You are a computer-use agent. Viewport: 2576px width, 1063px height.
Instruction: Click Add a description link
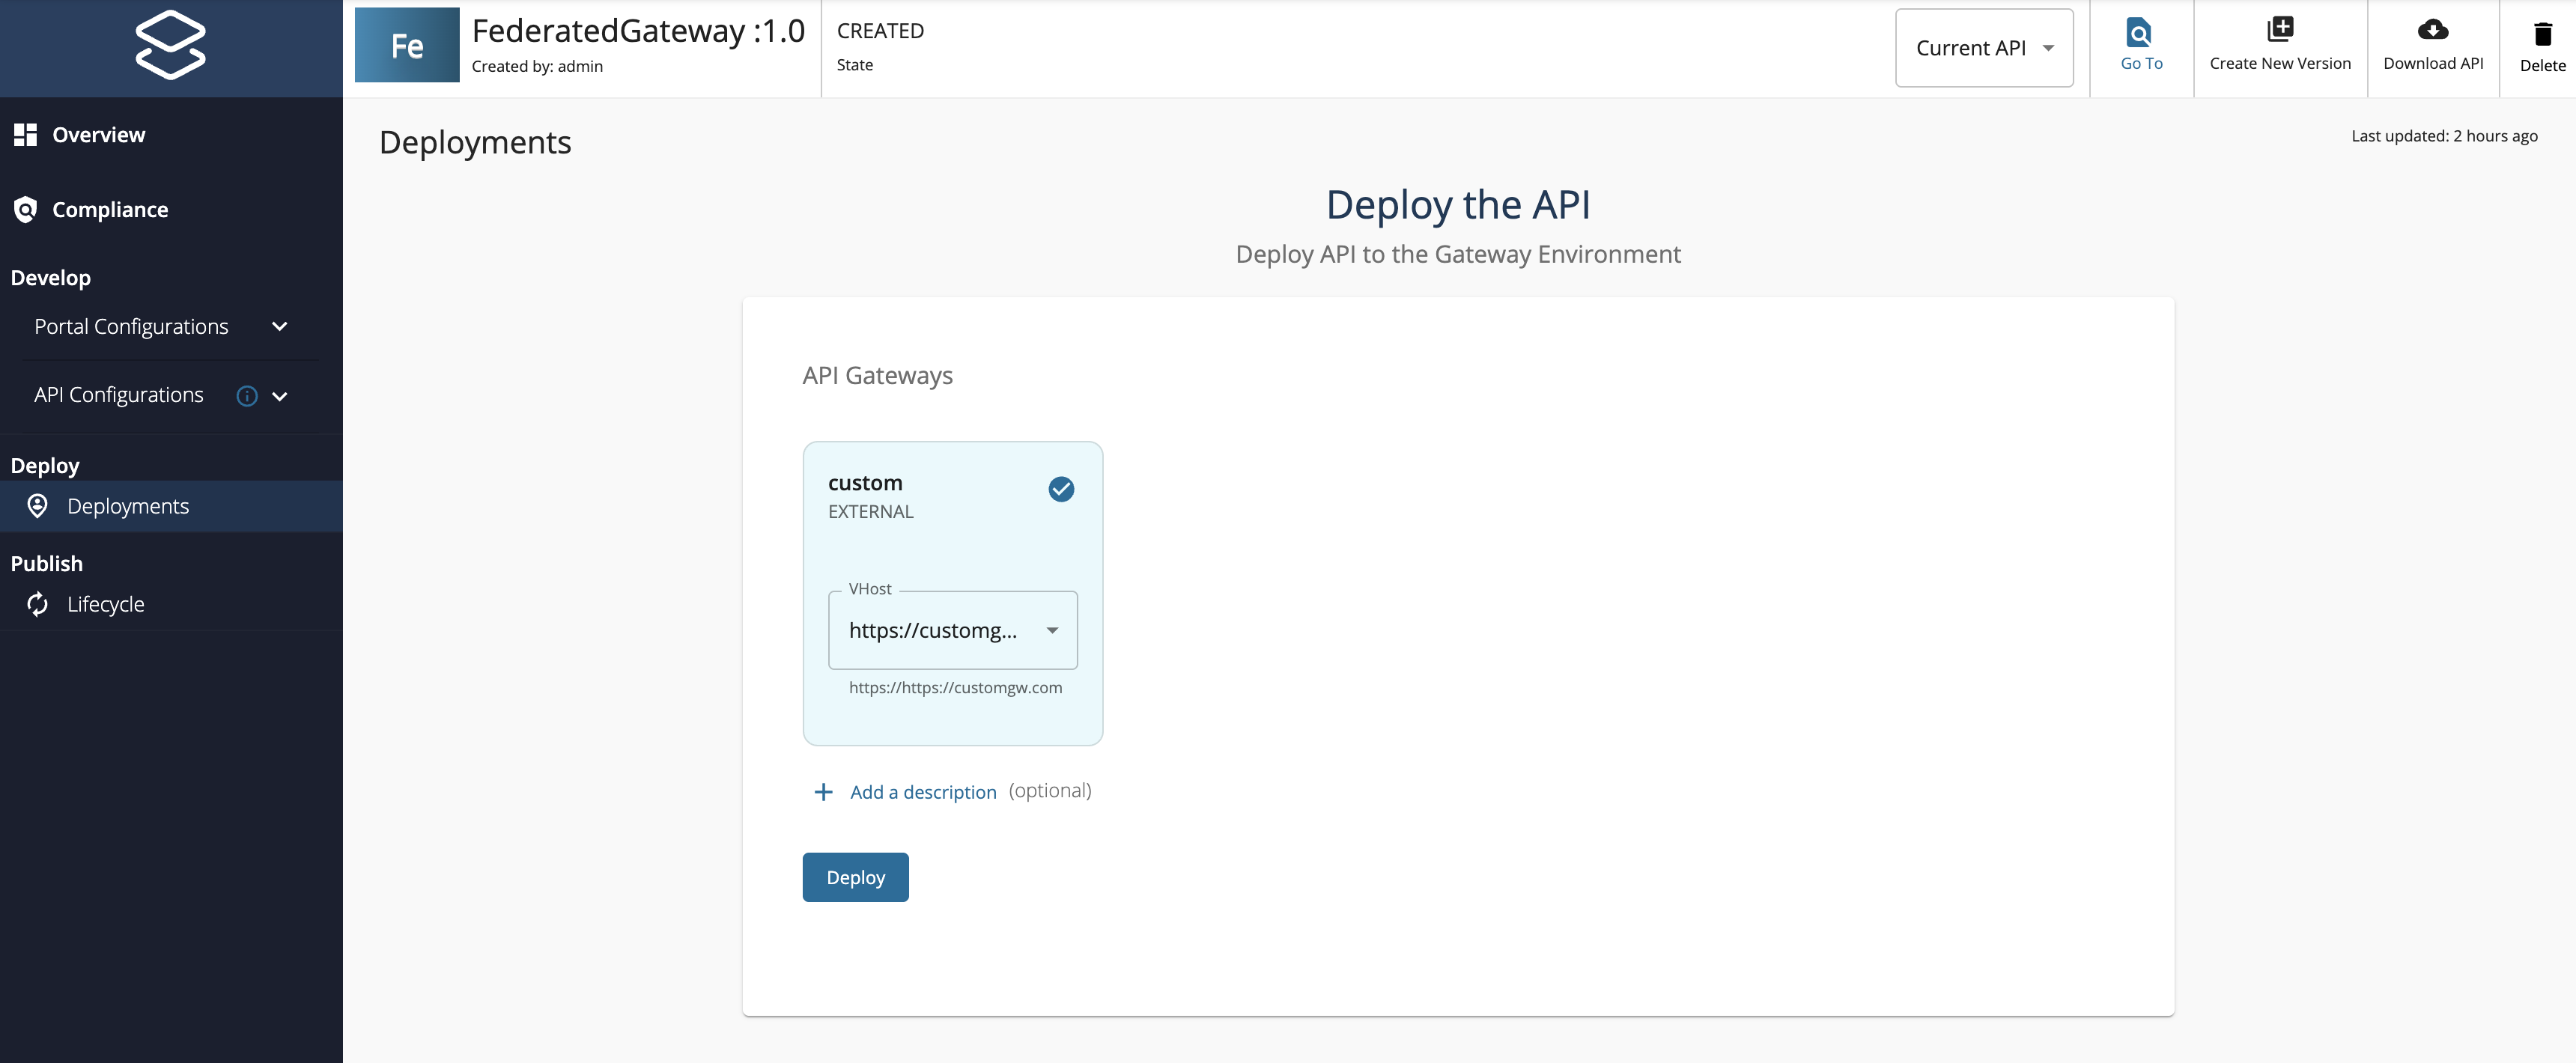922,791
